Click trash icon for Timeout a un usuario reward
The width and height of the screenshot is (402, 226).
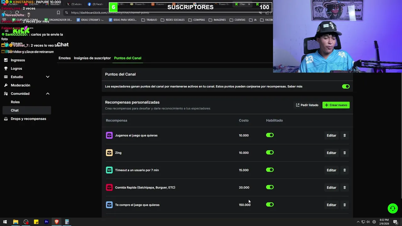345,170
